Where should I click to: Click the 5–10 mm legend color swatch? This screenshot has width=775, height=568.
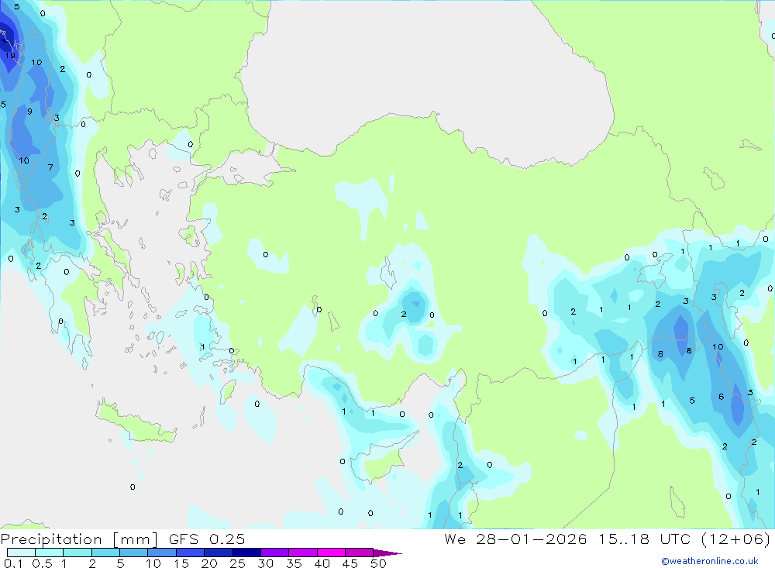(133, 553)
